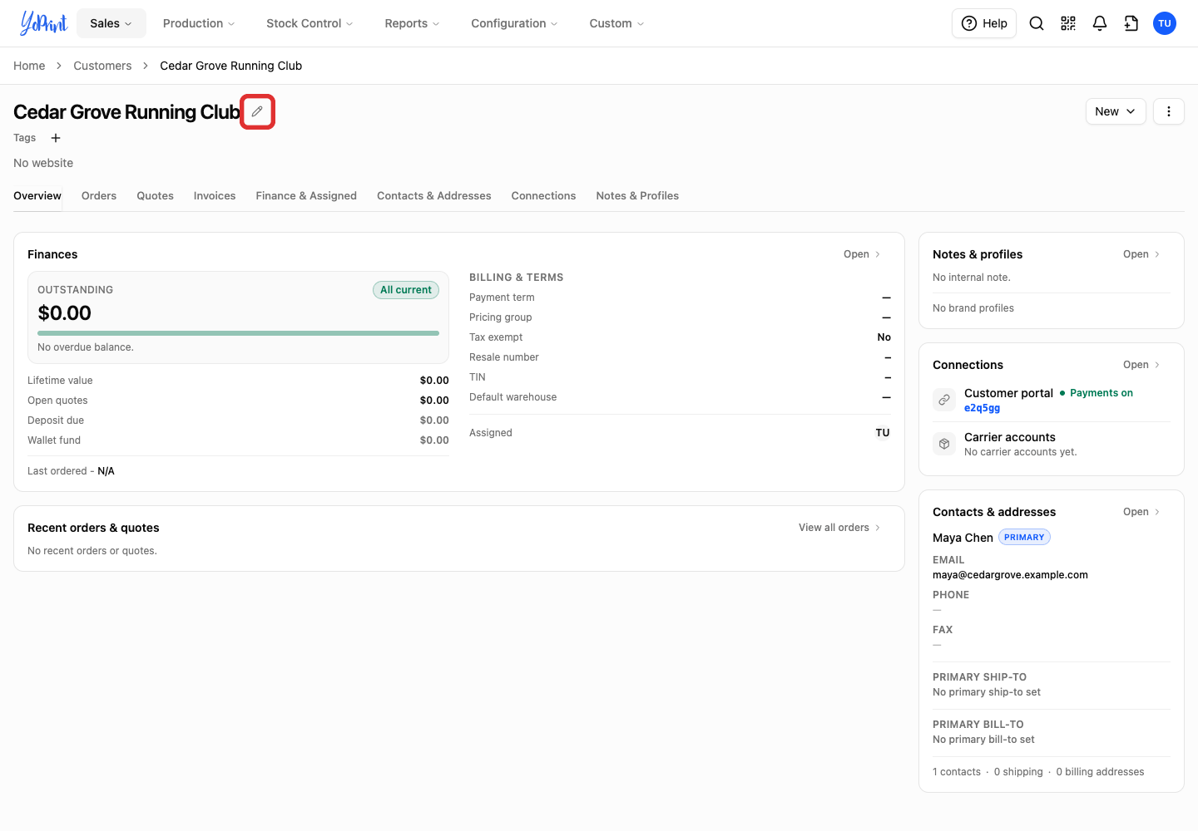Viewport: 1198px width, 831px height.
Task: Switch to the Orders tab
Action: [99, 195]
